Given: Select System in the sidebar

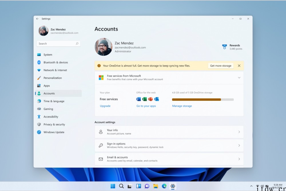Looking at the screenshot, I should [x=58, y=55].
